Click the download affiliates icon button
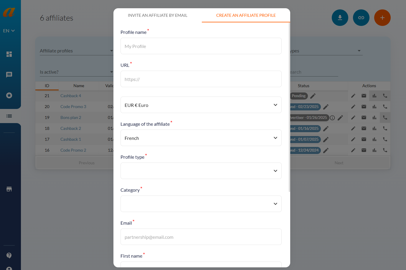The width and height of the screenshot is (406, 270). point(340,18)
